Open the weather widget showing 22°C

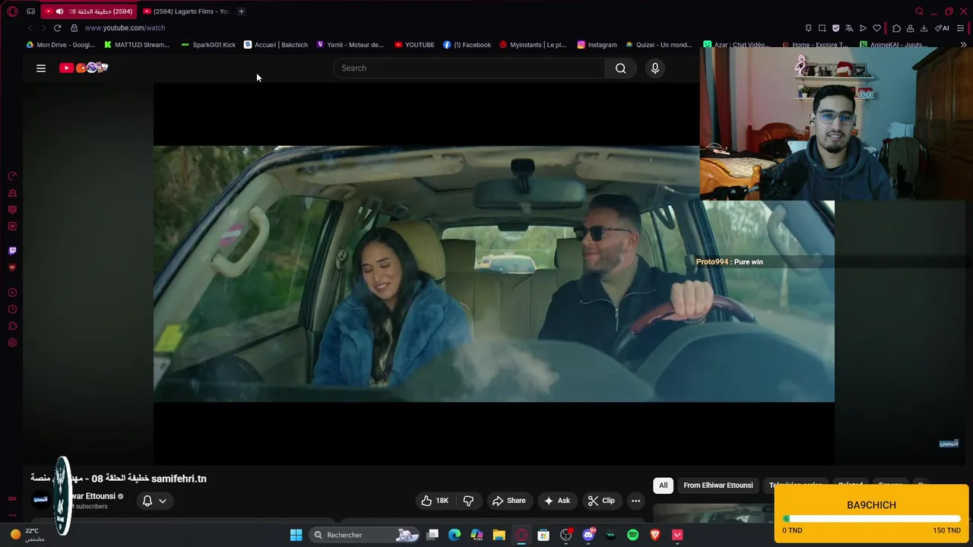pyautogui.click(x=27, y=535)
